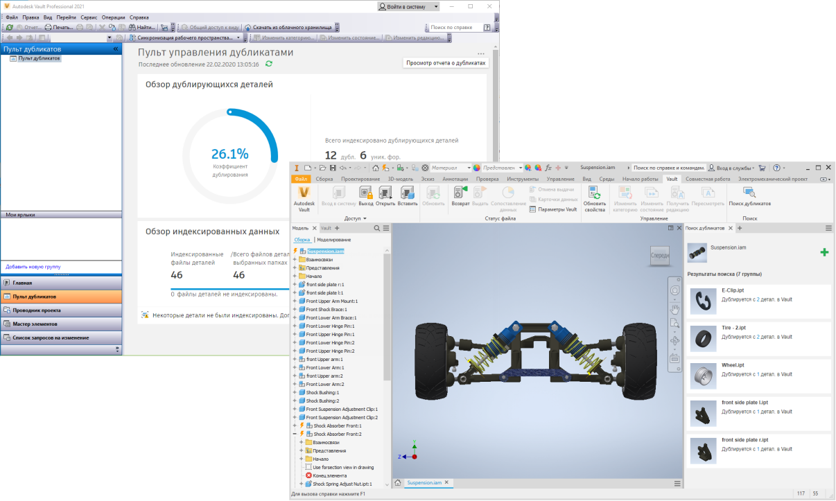
Task: Click green plus icon in duplicates panel
Action: pos(824,252)
